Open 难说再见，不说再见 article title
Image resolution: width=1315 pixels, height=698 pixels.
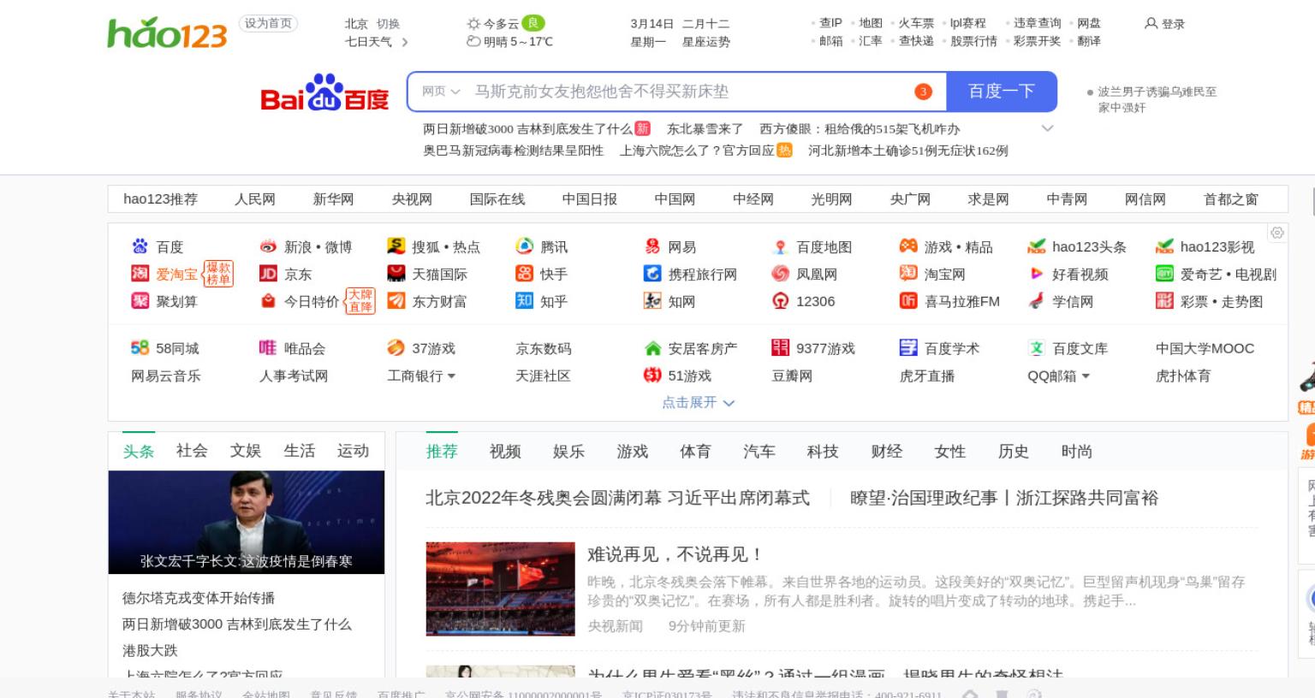[x=675, y=554]
